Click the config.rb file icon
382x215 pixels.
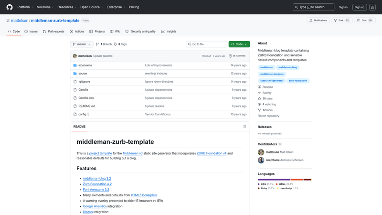click(x=75, y=114)
